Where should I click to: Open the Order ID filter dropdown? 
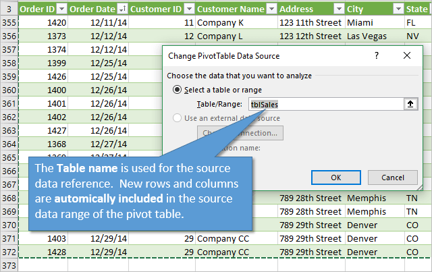tap(61, 9)
